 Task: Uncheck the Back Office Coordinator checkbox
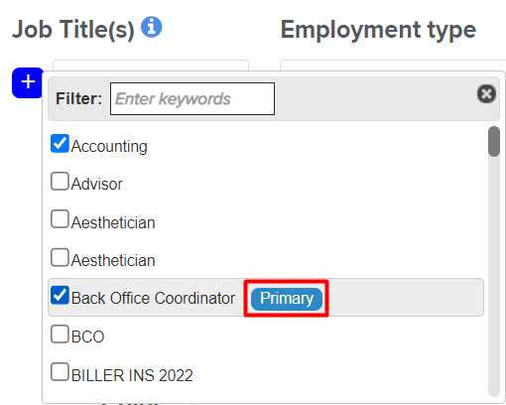[x=60, y=295]
